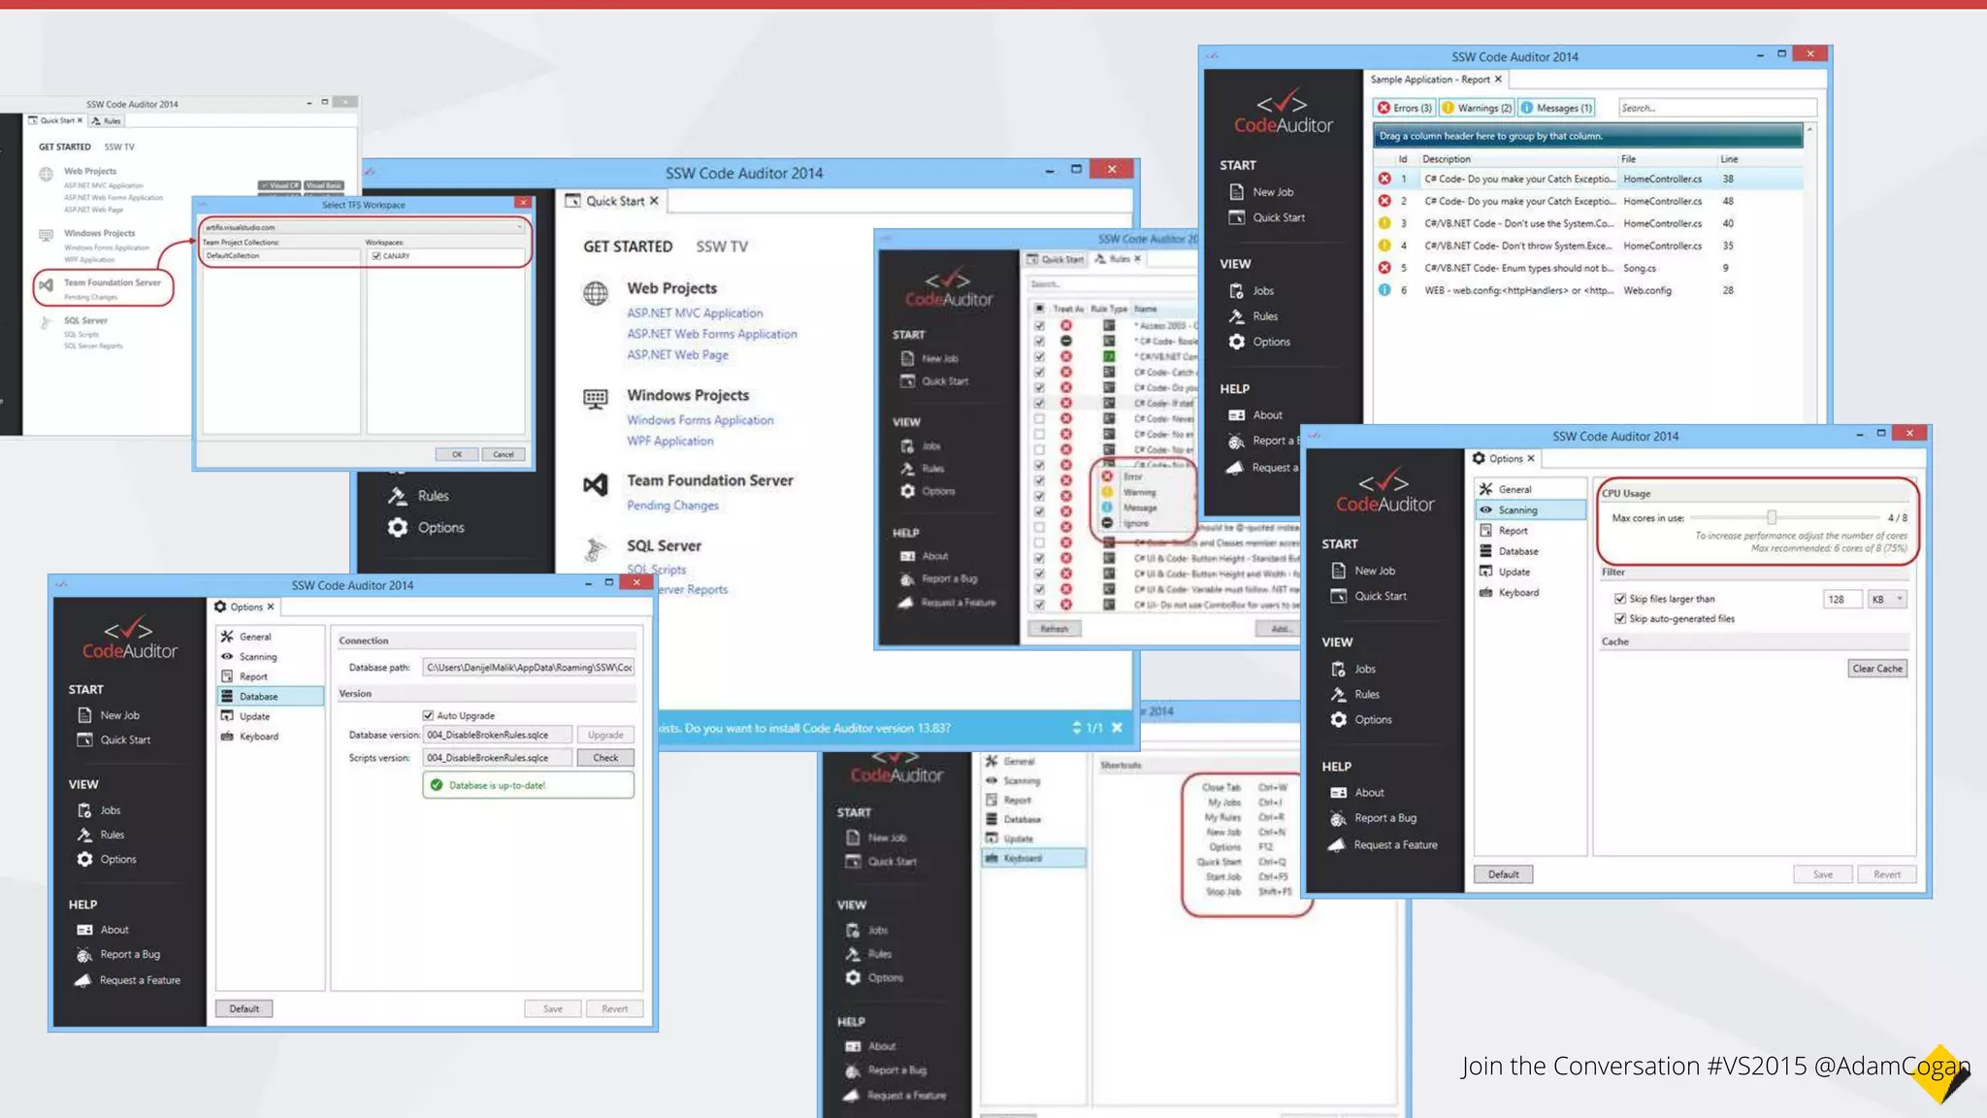Expand server dropdown in Select TFS Workspace dialog
The height and width of the screenshot is (1118, 1987).
tap(520, 227)
